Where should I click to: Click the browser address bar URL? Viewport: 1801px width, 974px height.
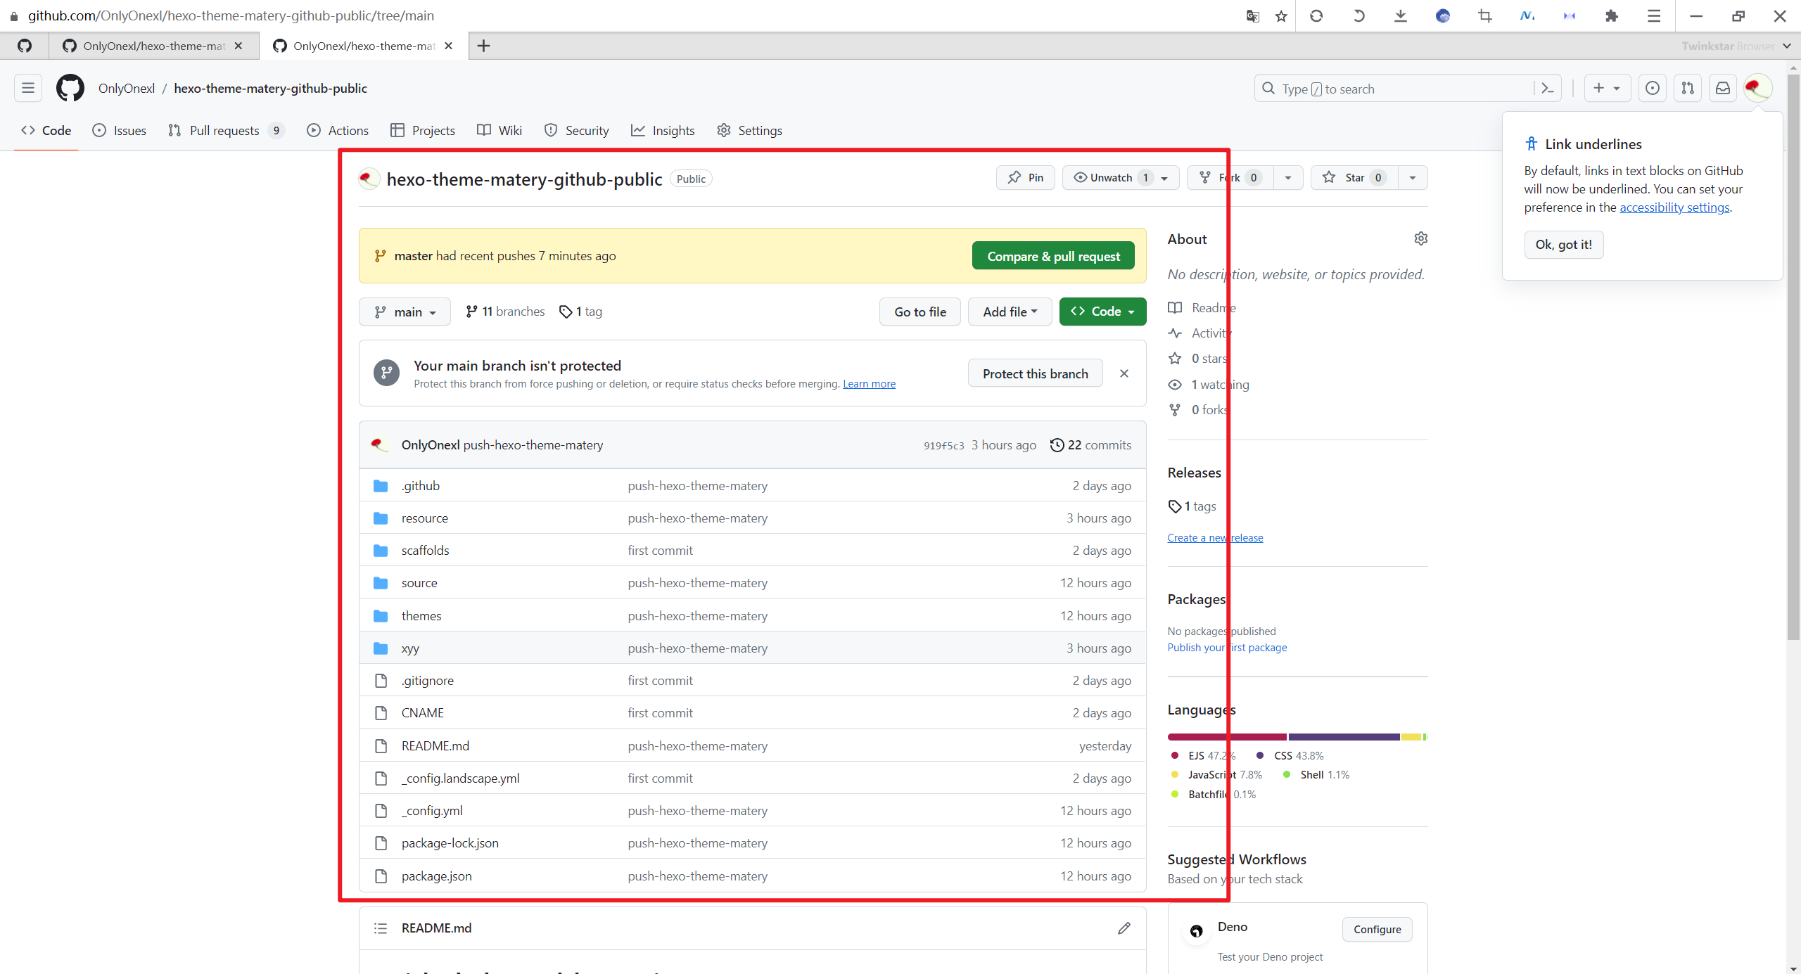[x=231, y=15]
